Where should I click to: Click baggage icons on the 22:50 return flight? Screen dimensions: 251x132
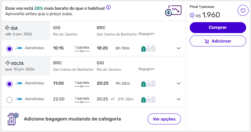(x=148, y=99)
